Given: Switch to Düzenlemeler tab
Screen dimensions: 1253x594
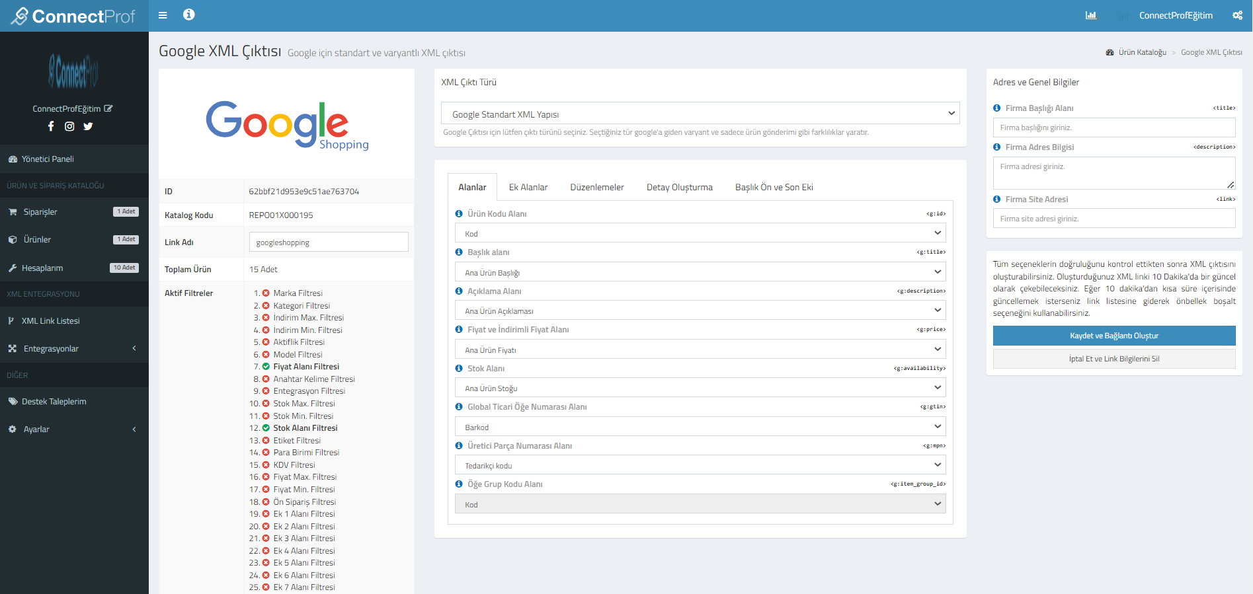Looking at the screenshot, I should (597, 187).
